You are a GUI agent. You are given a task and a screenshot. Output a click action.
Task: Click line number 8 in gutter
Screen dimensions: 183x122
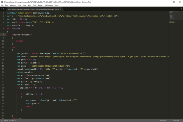tap(4, 35)
